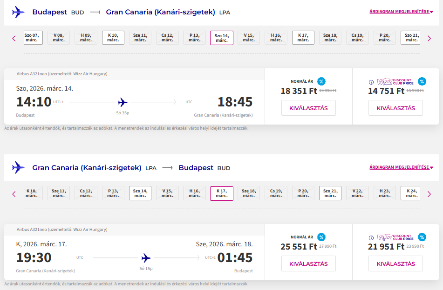Click percent badge beside return 21 951 Ft price
Viewport: 443px width, 290px height.
click(422, 237)
